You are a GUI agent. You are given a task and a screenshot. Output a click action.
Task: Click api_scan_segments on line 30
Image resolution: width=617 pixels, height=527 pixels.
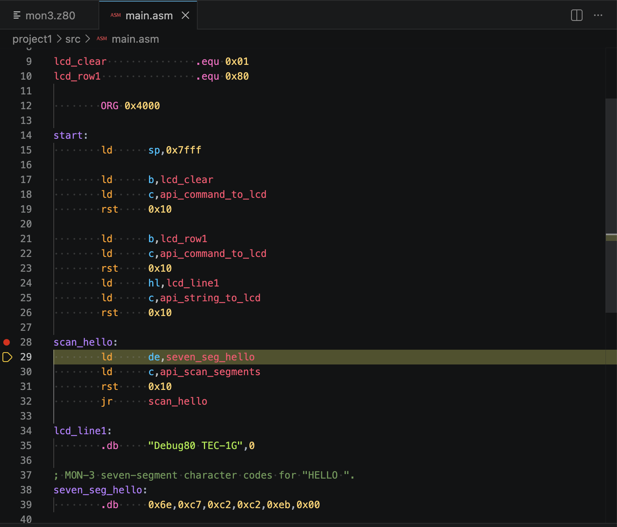[x=210, y=372]
